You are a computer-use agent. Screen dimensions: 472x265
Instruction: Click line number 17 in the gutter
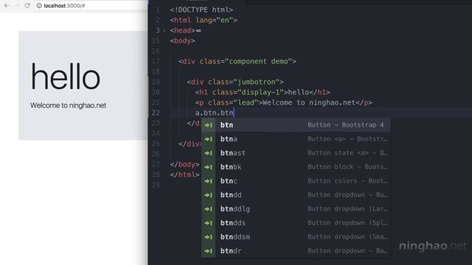[156, 61]
